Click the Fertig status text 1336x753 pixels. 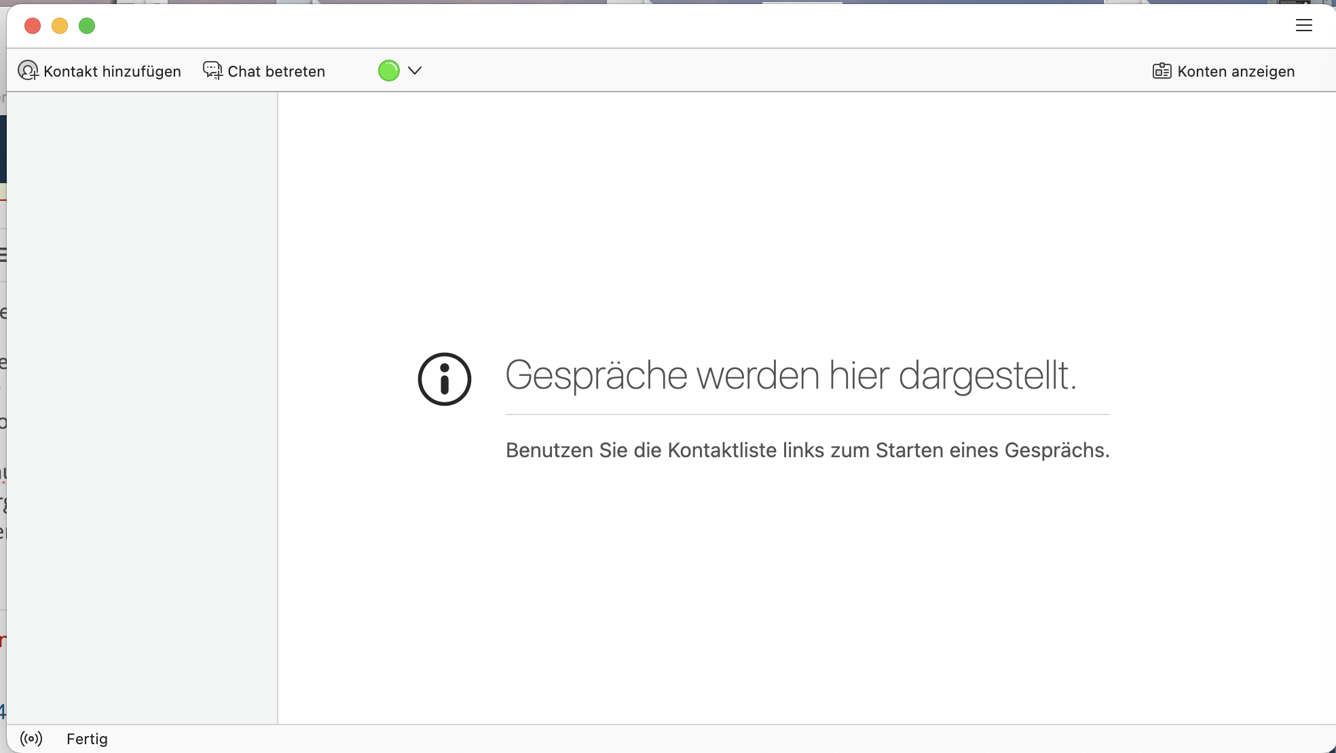(x=87, y=739)
